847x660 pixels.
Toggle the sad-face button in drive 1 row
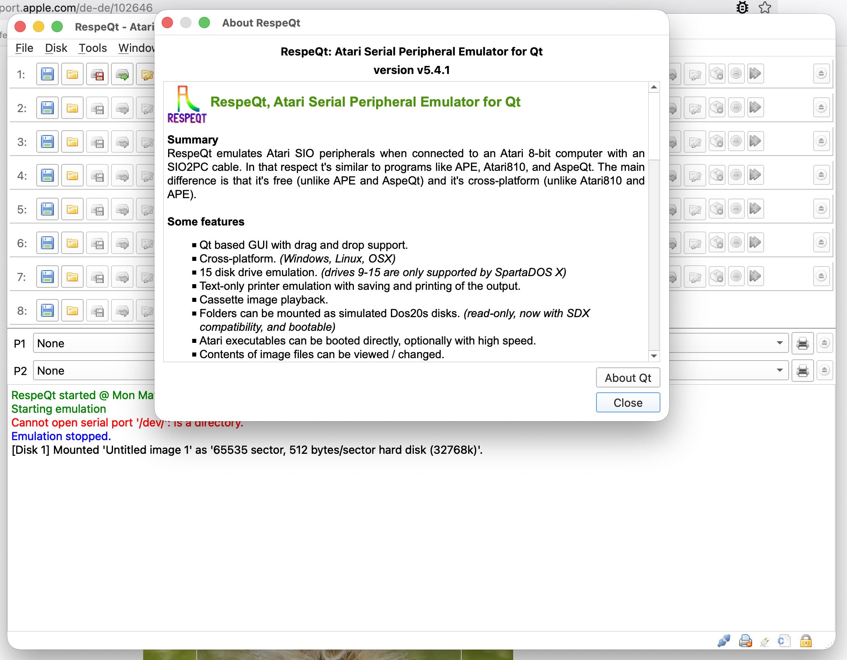click(736, 74)
